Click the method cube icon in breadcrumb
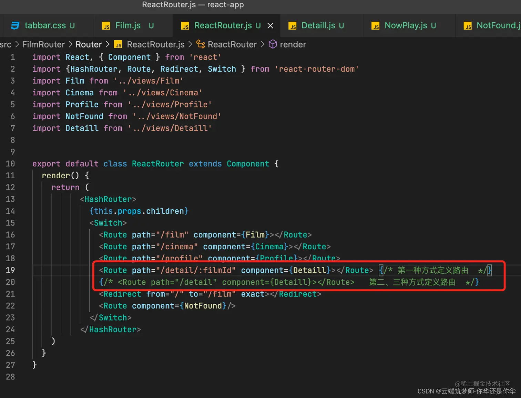Image resolution: width=521 pixels, height=398 pixels. (x=273, y=44)
